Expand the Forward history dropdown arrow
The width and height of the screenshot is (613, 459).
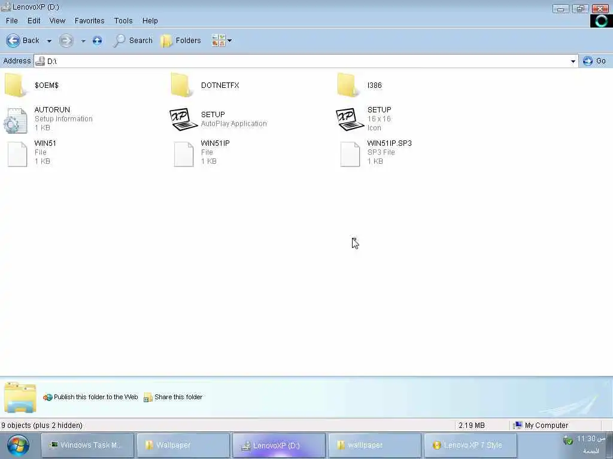click(x=83, y=41)
